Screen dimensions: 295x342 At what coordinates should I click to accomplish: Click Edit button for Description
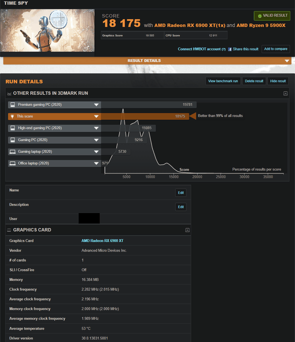coord(181,207)
